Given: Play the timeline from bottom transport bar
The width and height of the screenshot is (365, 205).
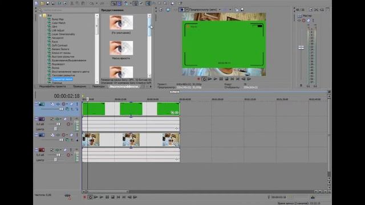Looking at the screenshot, I should click(x=102, y=198).
